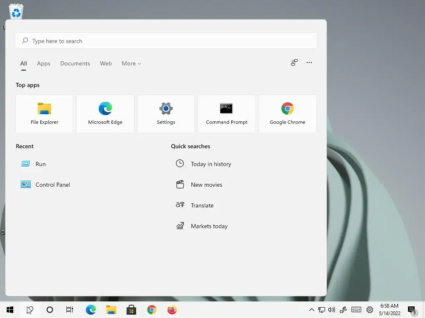Image resolution: width=425 pixels, height=318 pixels.
Task: Launch Microsoft Edge from Top apps
Action: pyautogui.click(x=105, y=114)
